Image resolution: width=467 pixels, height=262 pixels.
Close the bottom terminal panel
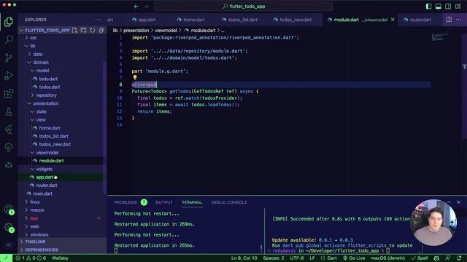coord(459,202)
